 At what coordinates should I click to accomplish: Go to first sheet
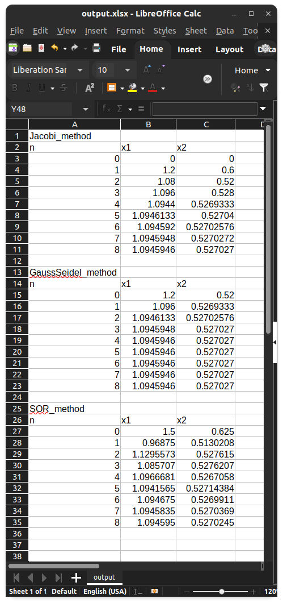(x=16, y=577)
